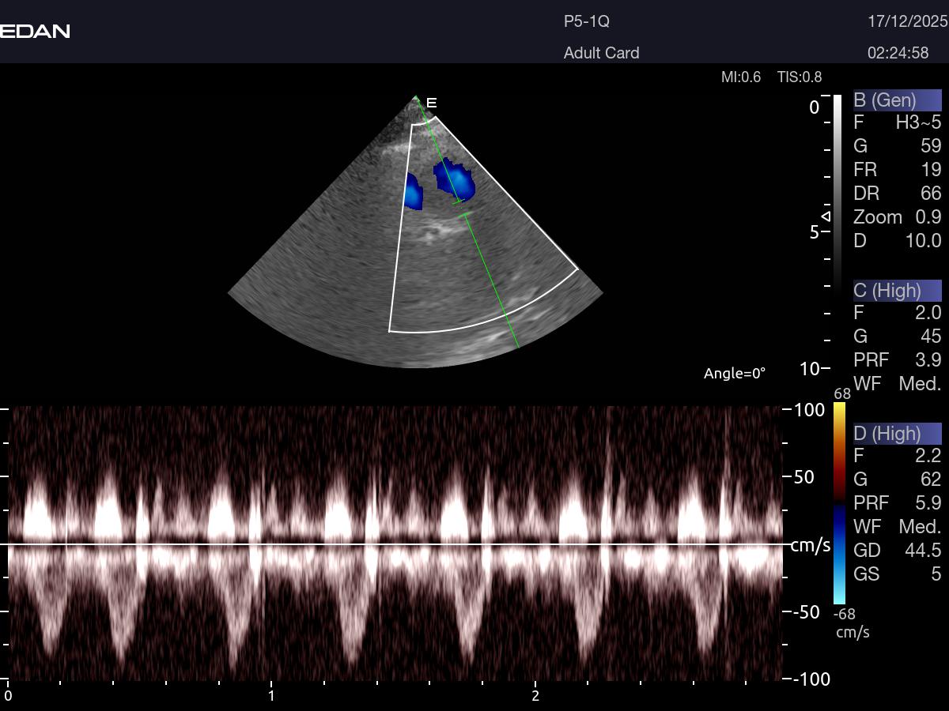The image size is (949, 711).
Task: Click the larger blue color flow region
Action: pos(454,180)
